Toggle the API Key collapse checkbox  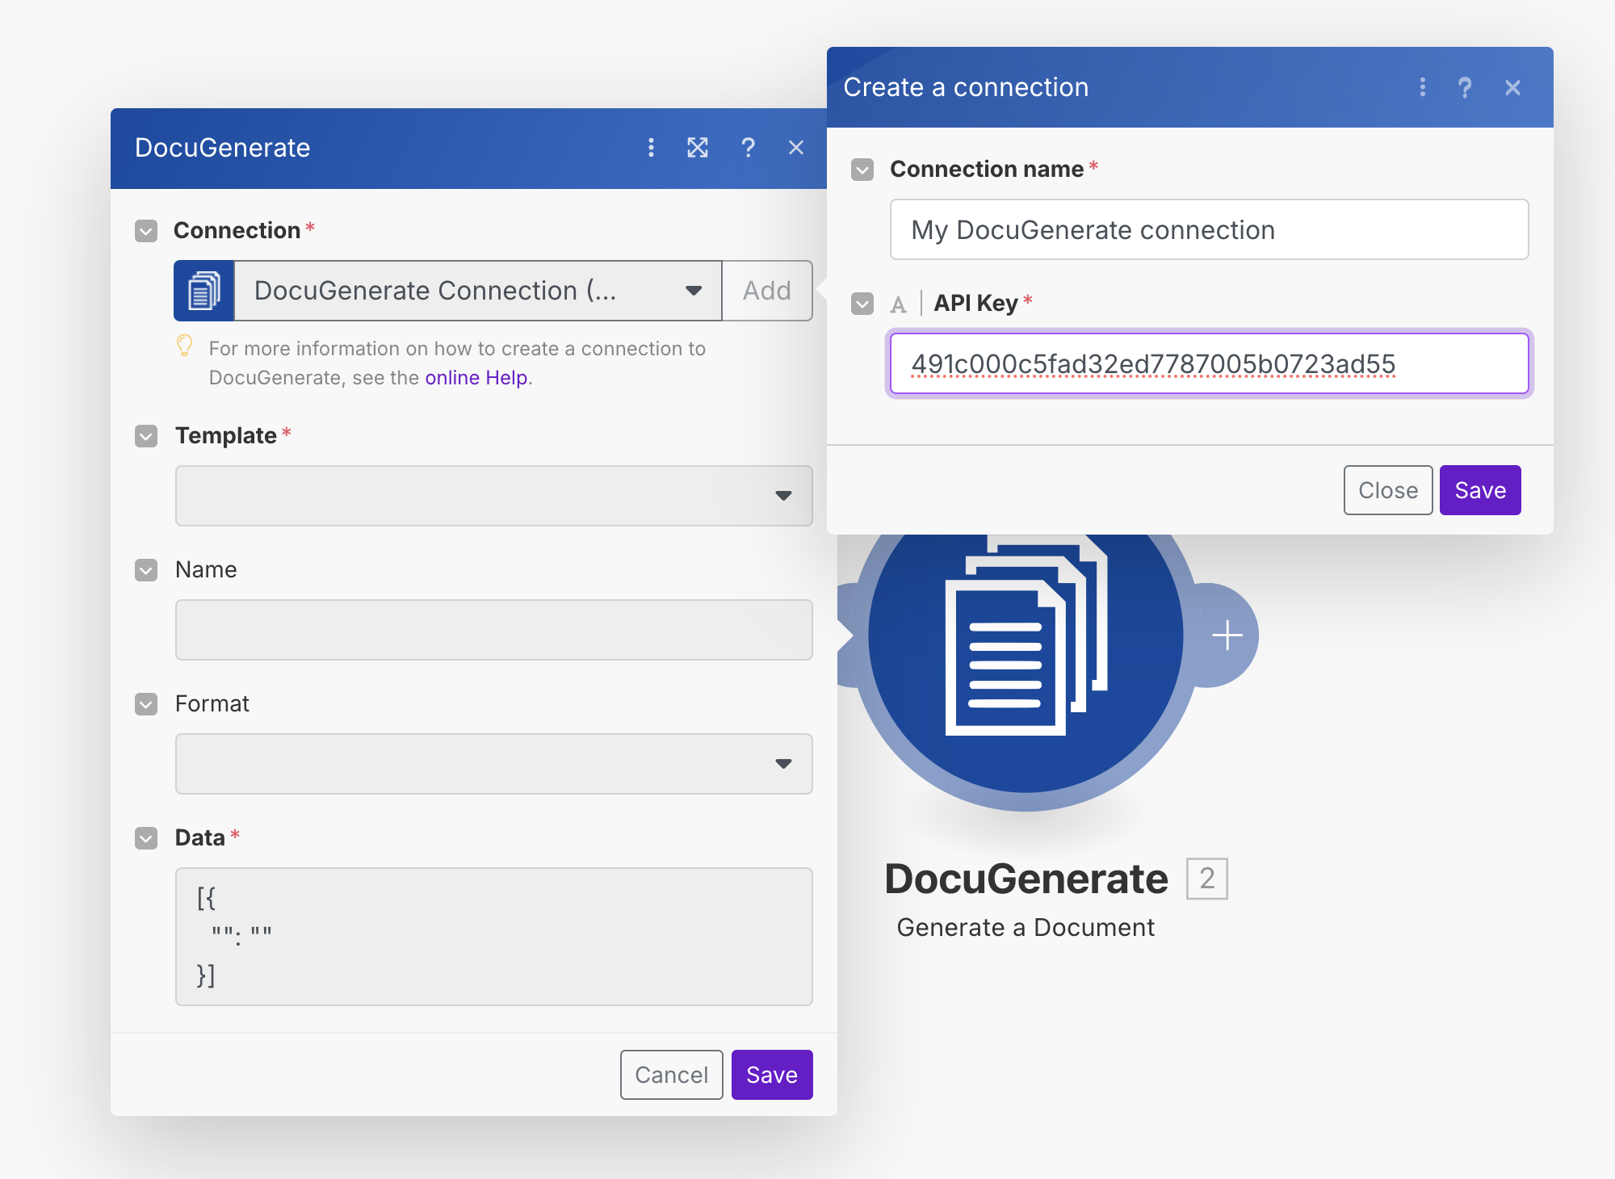(x=862, y=304)
